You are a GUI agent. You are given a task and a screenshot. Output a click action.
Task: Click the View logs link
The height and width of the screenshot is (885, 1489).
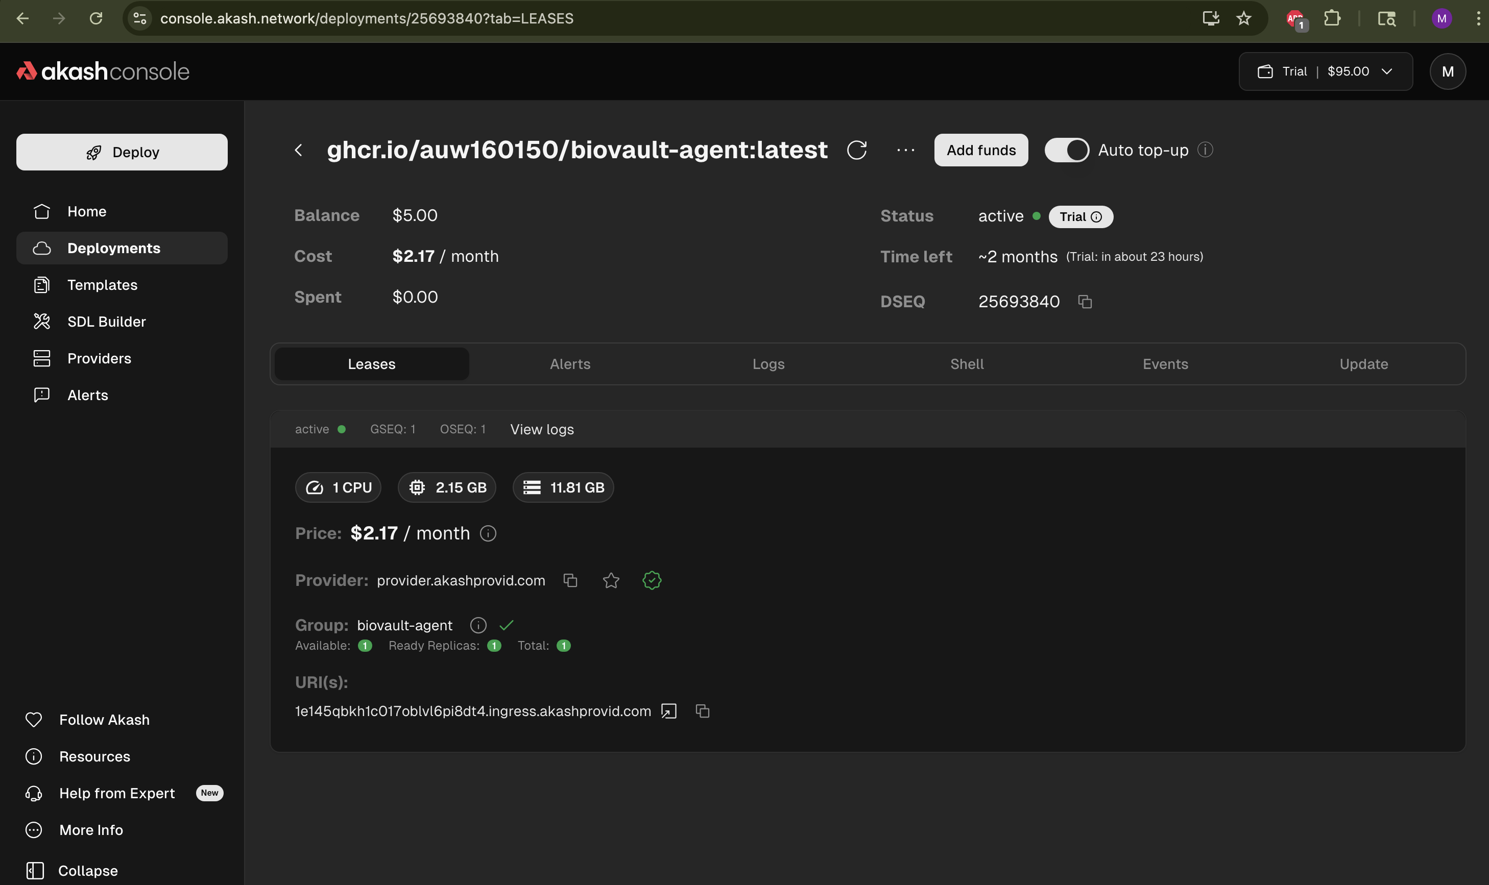tap(542, 429)
